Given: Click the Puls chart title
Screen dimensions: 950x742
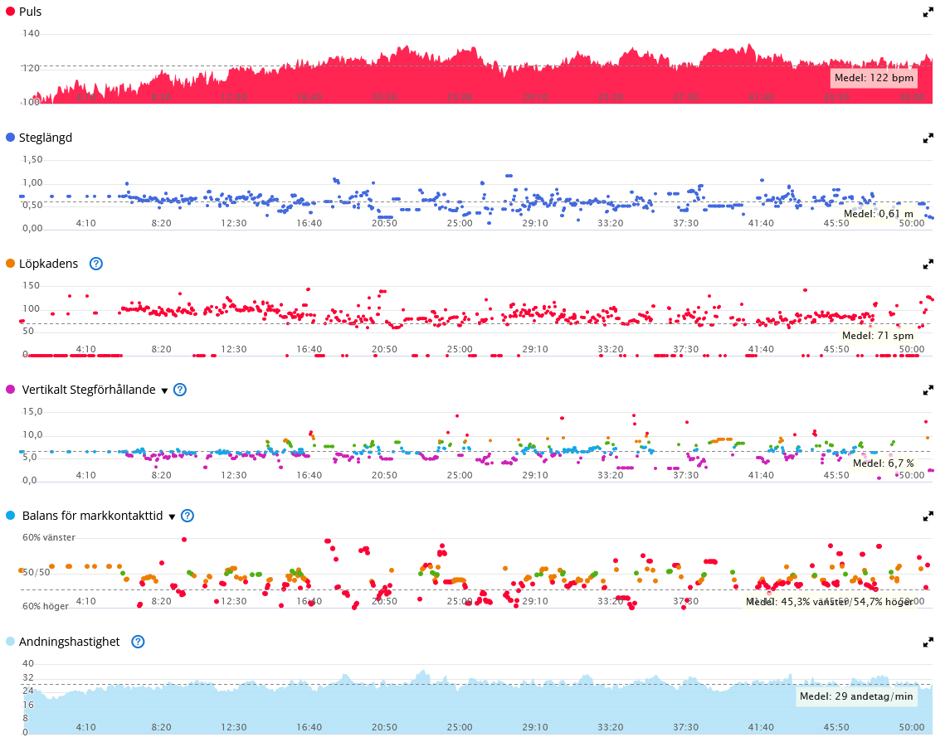Looking at the screenshot, I should (x=31, y=12).
